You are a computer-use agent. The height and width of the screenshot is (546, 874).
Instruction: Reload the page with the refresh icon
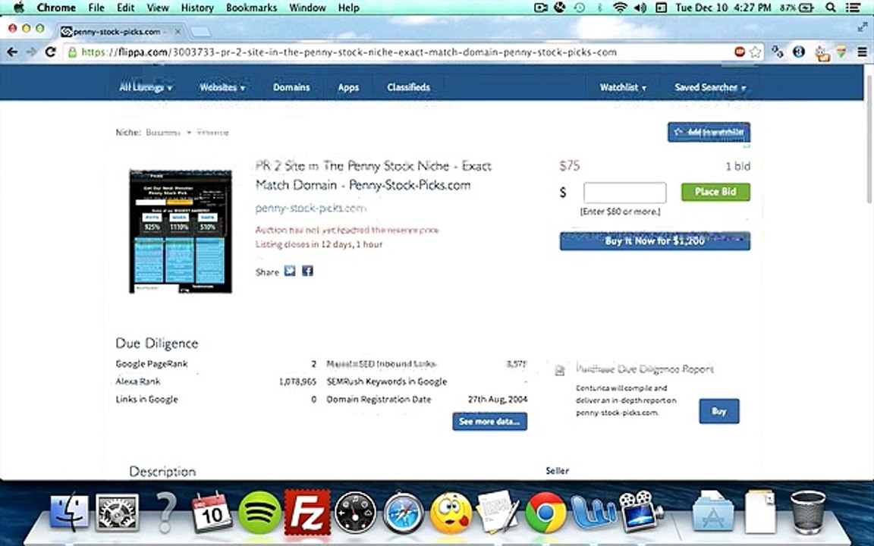tap(50, 52)
